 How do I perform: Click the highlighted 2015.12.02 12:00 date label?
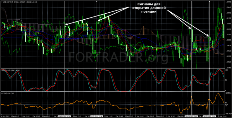click(191, 116)
